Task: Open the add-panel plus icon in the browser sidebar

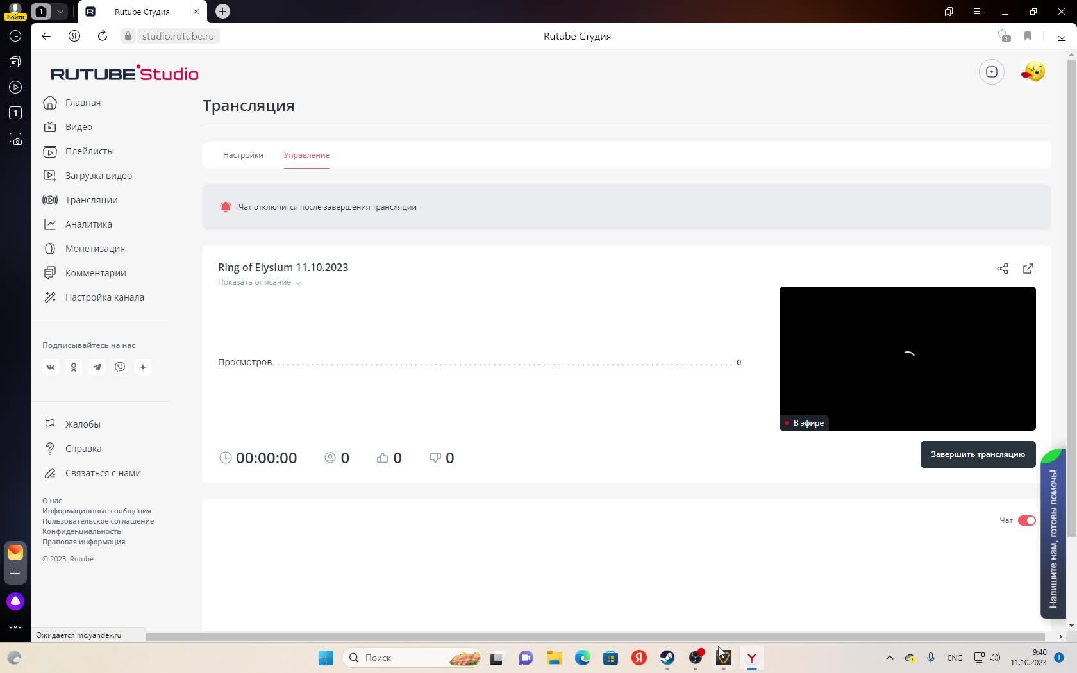Action: (15, 574)
